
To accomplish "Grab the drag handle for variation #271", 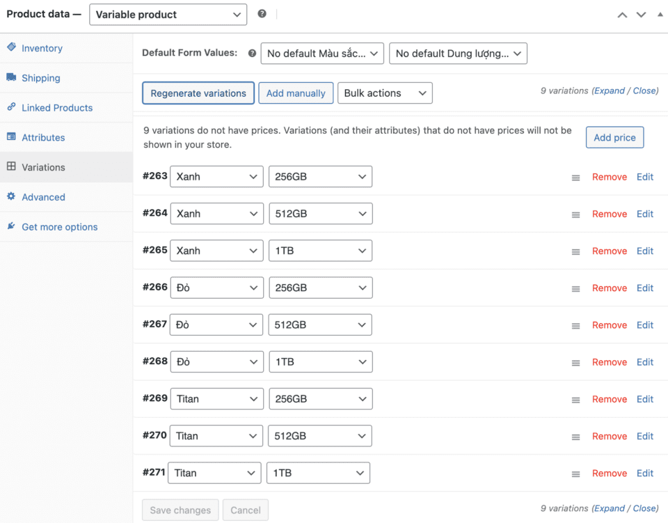I will pos(575,474).
